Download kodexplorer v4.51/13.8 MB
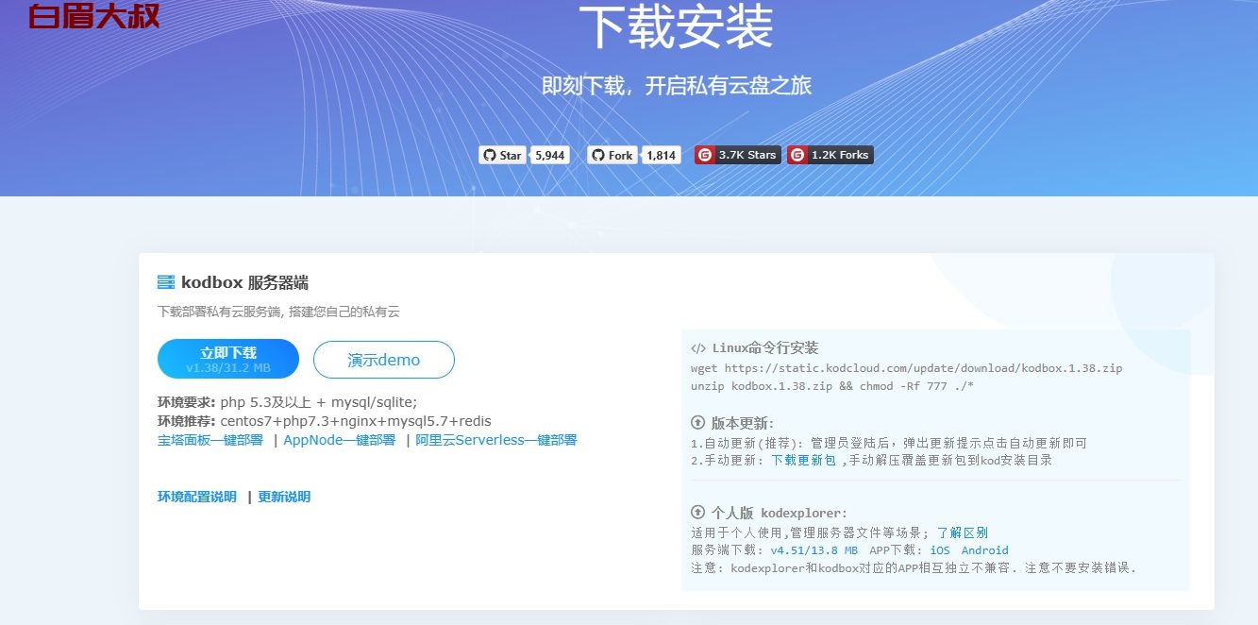The image size is (1258, 625). coord(814,550)
